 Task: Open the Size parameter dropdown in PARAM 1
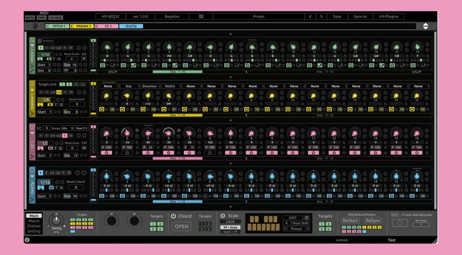click(129, 86)
